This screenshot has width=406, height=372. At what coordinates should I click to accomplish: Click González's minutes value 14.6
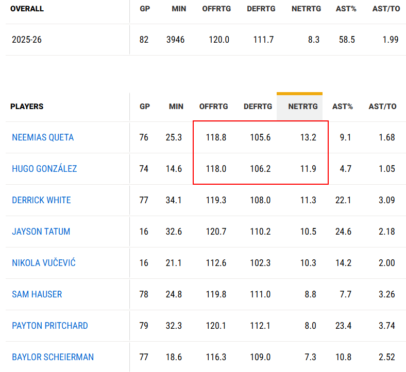click(x=174, y=169)
